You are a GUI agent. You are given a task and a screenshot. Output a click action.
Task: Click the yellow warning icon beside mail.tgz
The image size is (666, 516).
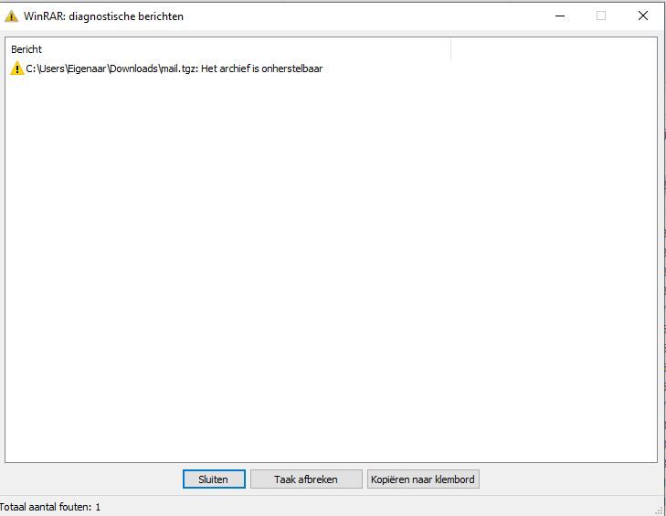pyautogui.click(x=16, y=68)
